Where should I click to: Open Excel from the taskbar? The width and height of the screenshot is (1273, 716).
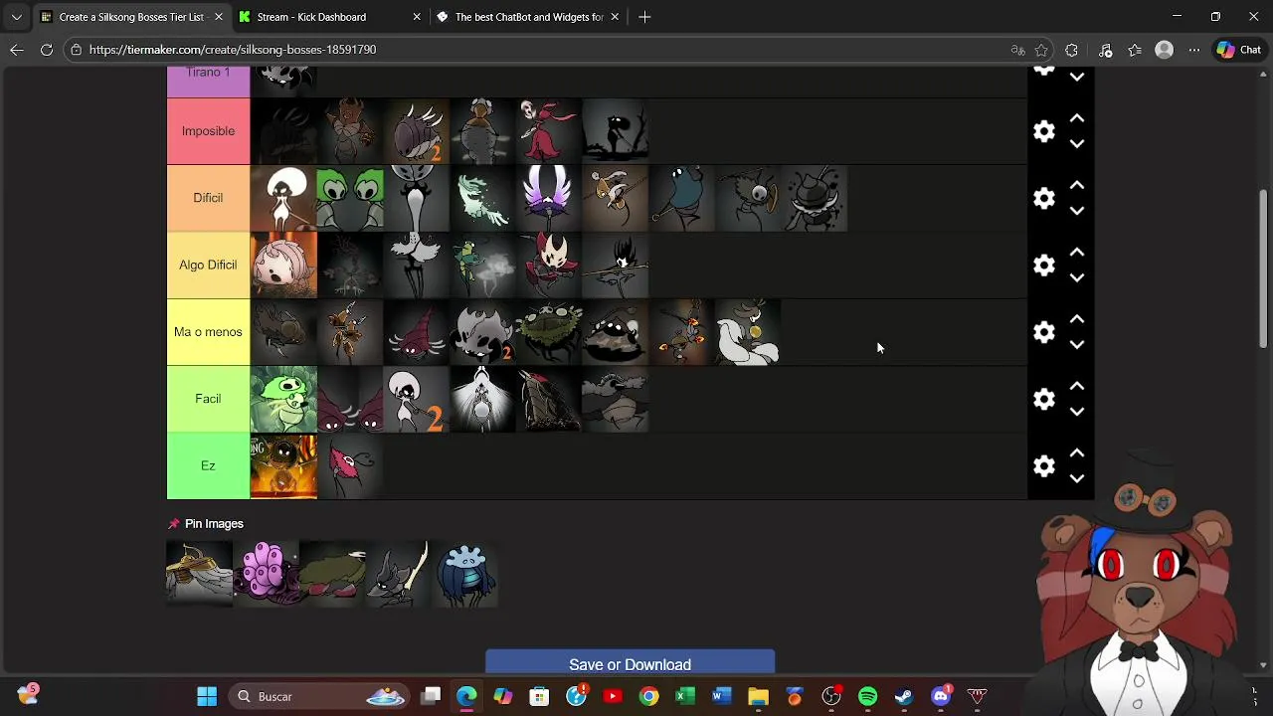point(685,696)
